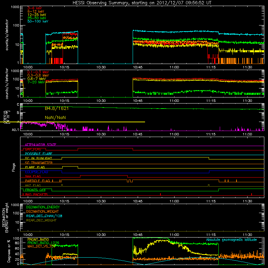268x268 pixels.
Task: Click the 11:15 tick under the GOES panel
Action: [211, 134]
